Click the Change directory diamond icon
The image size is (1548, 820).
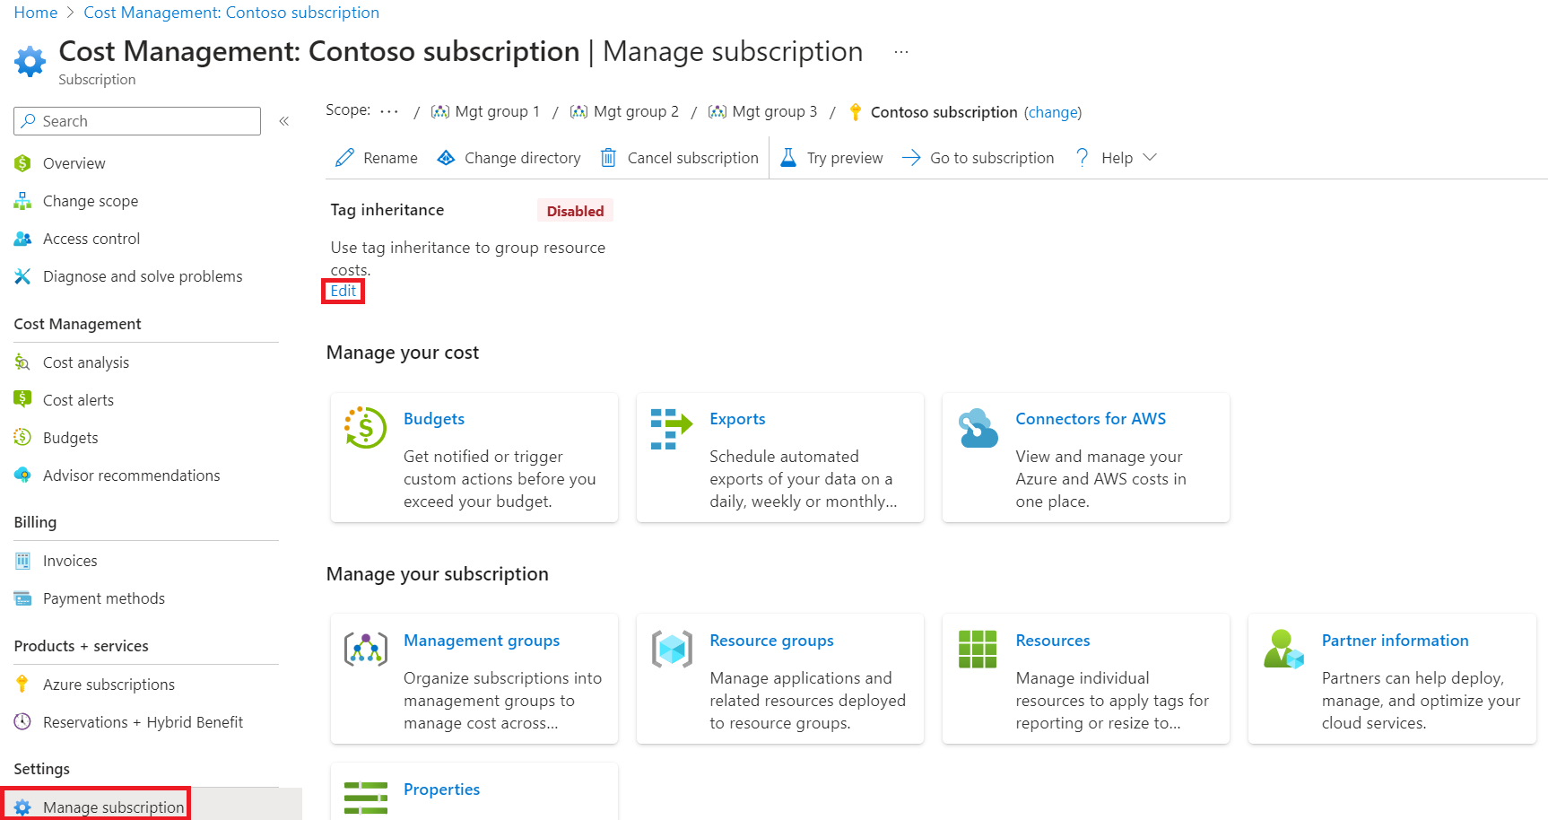446,158
